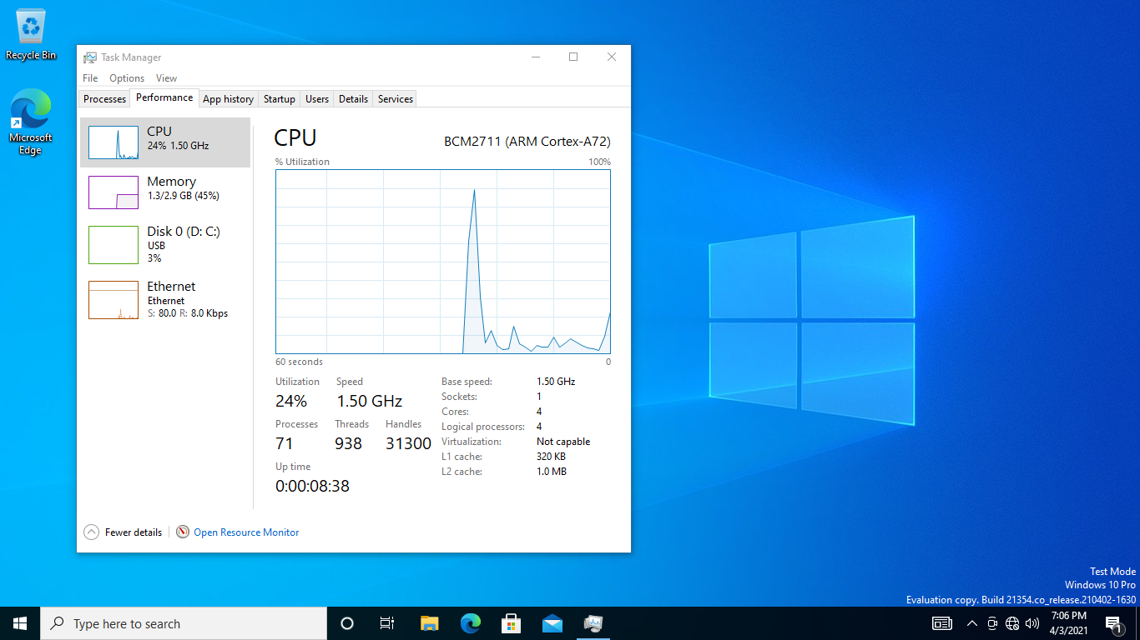Open the Recycle Bin
The width and height of the screenshot is (1140, 640).
pyautogui.click(x=30, y=25)
